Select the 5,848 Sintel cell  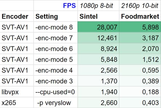(x=98, y=59)
